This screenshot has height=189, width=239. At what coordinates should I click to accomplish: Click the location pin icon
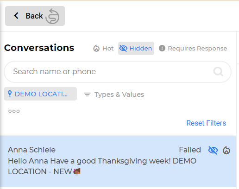pyautogui.click(x=10, y=94)
